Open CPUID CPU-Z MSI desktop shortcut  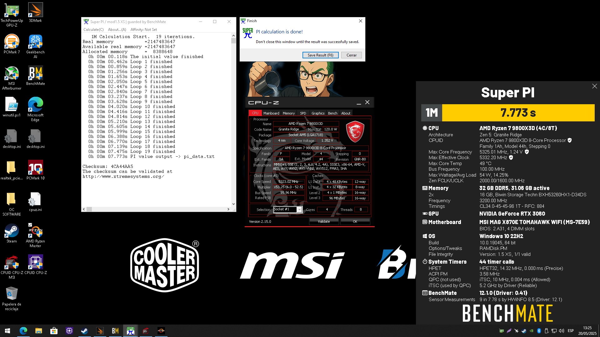[12, 267]
